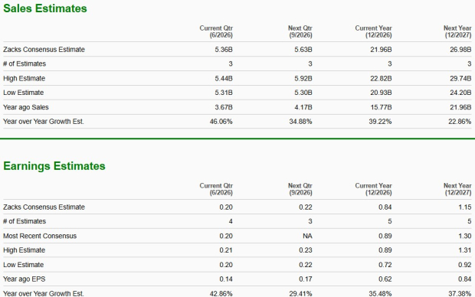Select Sales next year consensus 26.98B
The image size is (475, 297).
click(x=460, y=49)
